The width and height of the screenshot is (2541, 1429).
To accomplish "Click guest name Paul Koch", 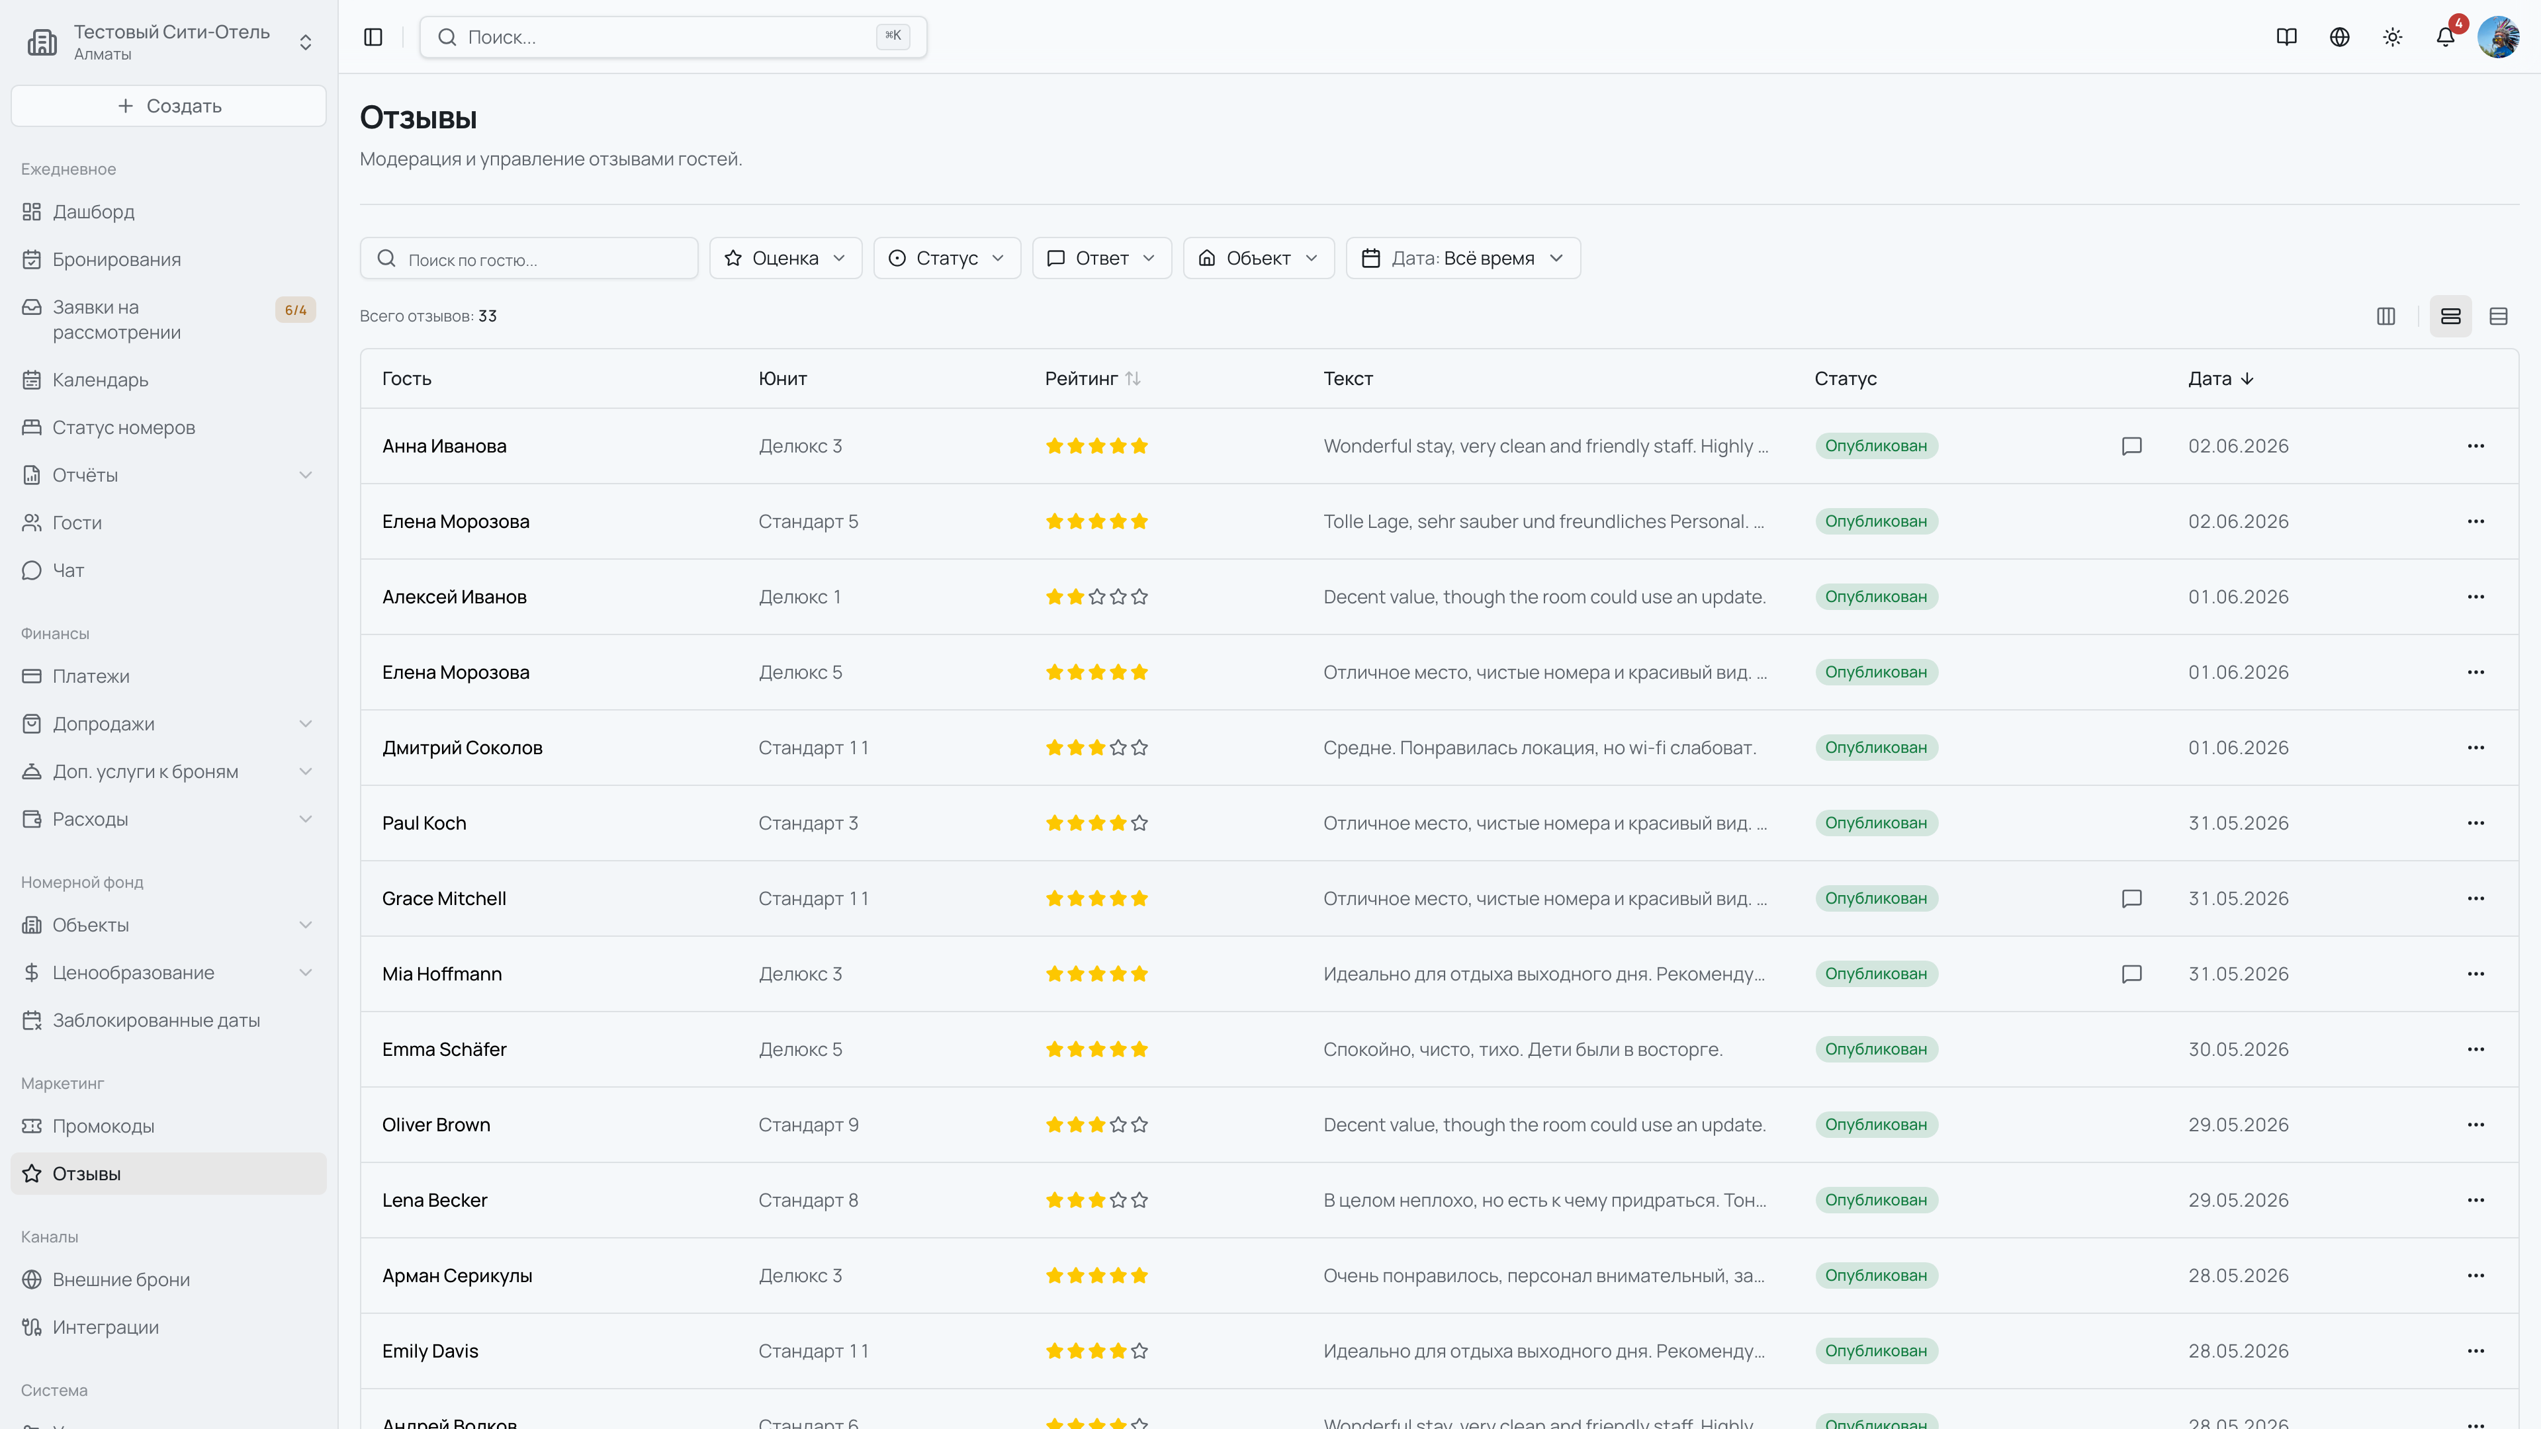I will (x=424, y=824).
